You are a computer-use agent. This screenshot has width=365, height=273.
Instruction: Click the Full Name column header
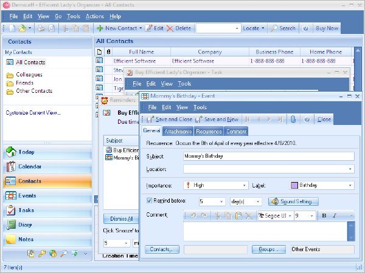pyautogui.click(x=141, y=52)
